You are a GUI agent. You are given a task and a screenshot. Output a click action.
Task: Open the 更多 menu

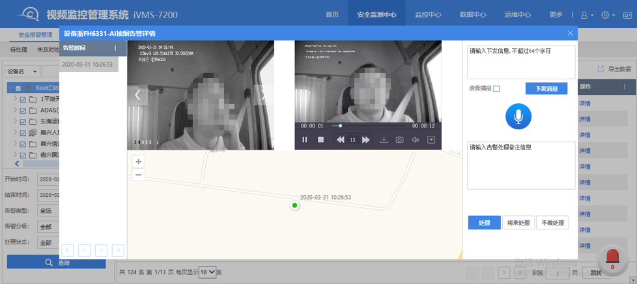coord(556,14)
